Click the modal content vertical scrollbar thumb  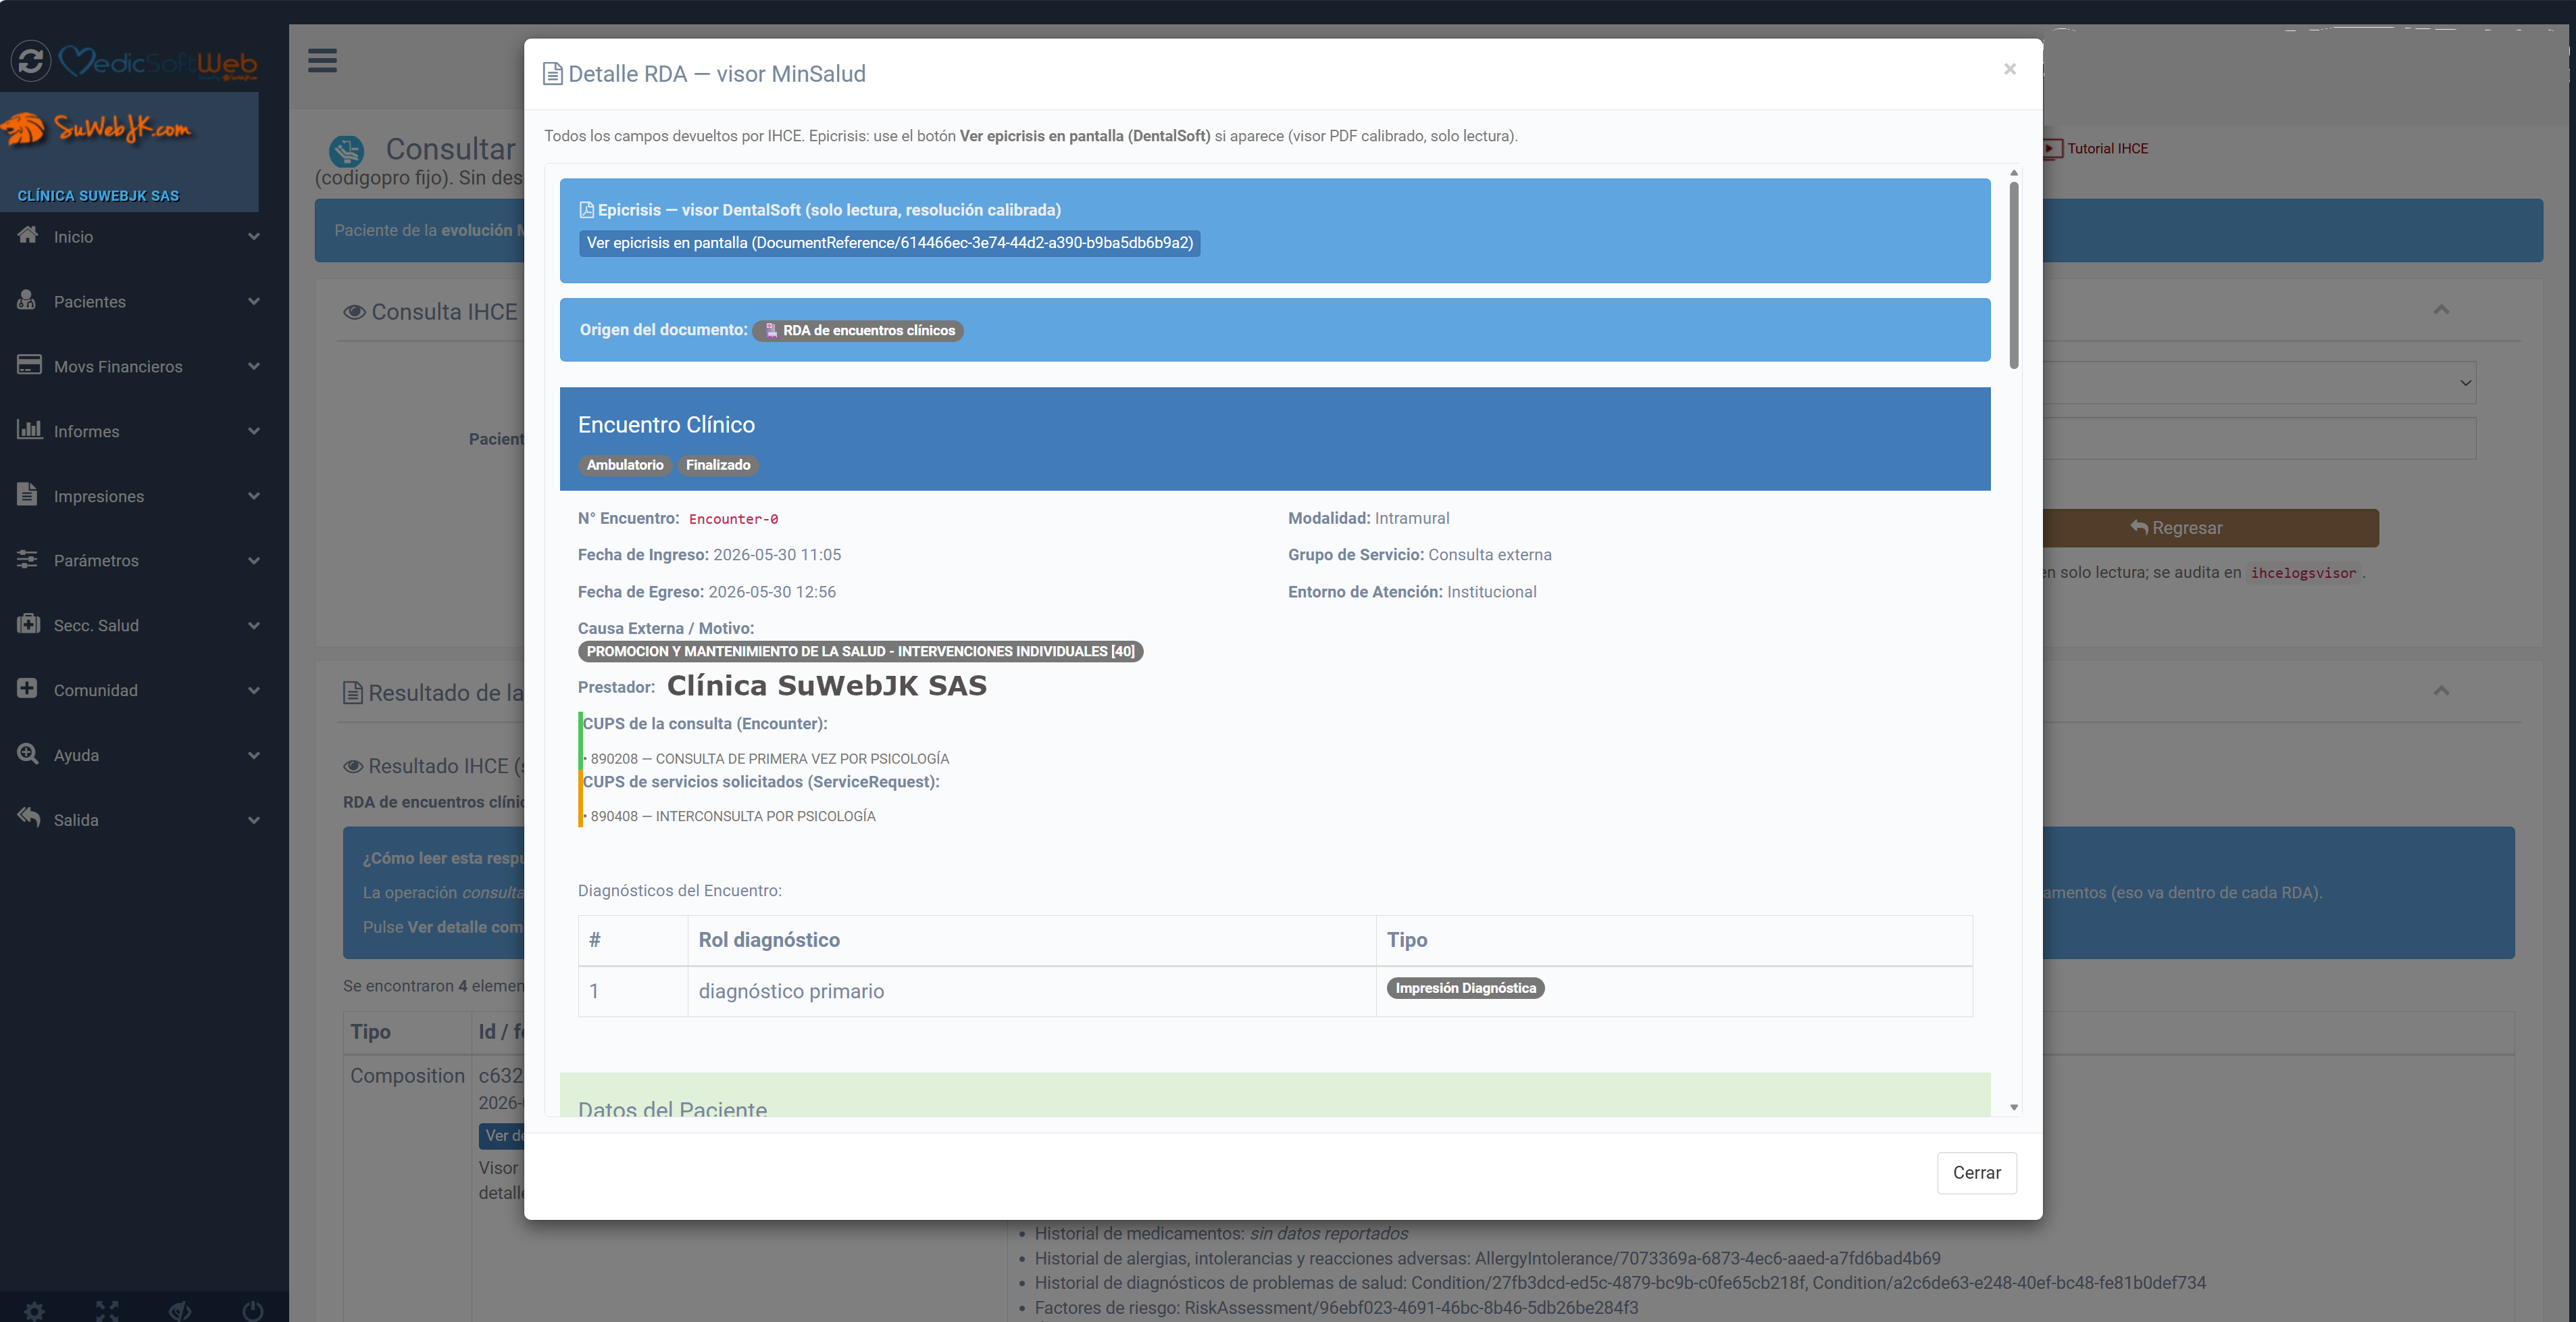[2014, 275]
